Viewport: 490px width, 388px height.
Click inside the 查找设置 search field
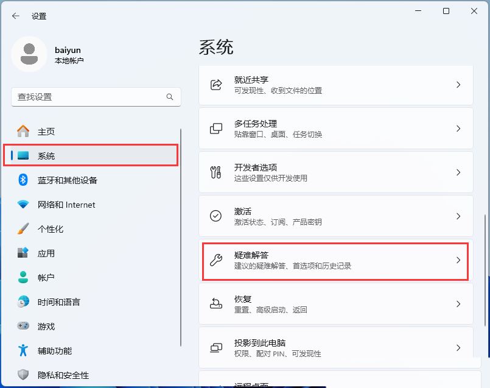[x=85, y=97]
